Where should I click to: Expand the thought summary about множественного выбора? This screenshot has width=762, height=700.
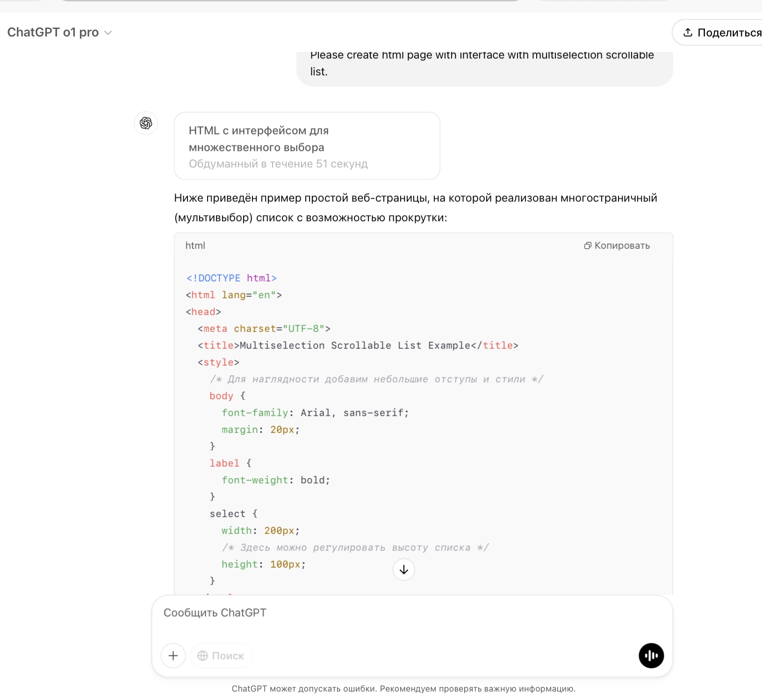tap(307, 146)
